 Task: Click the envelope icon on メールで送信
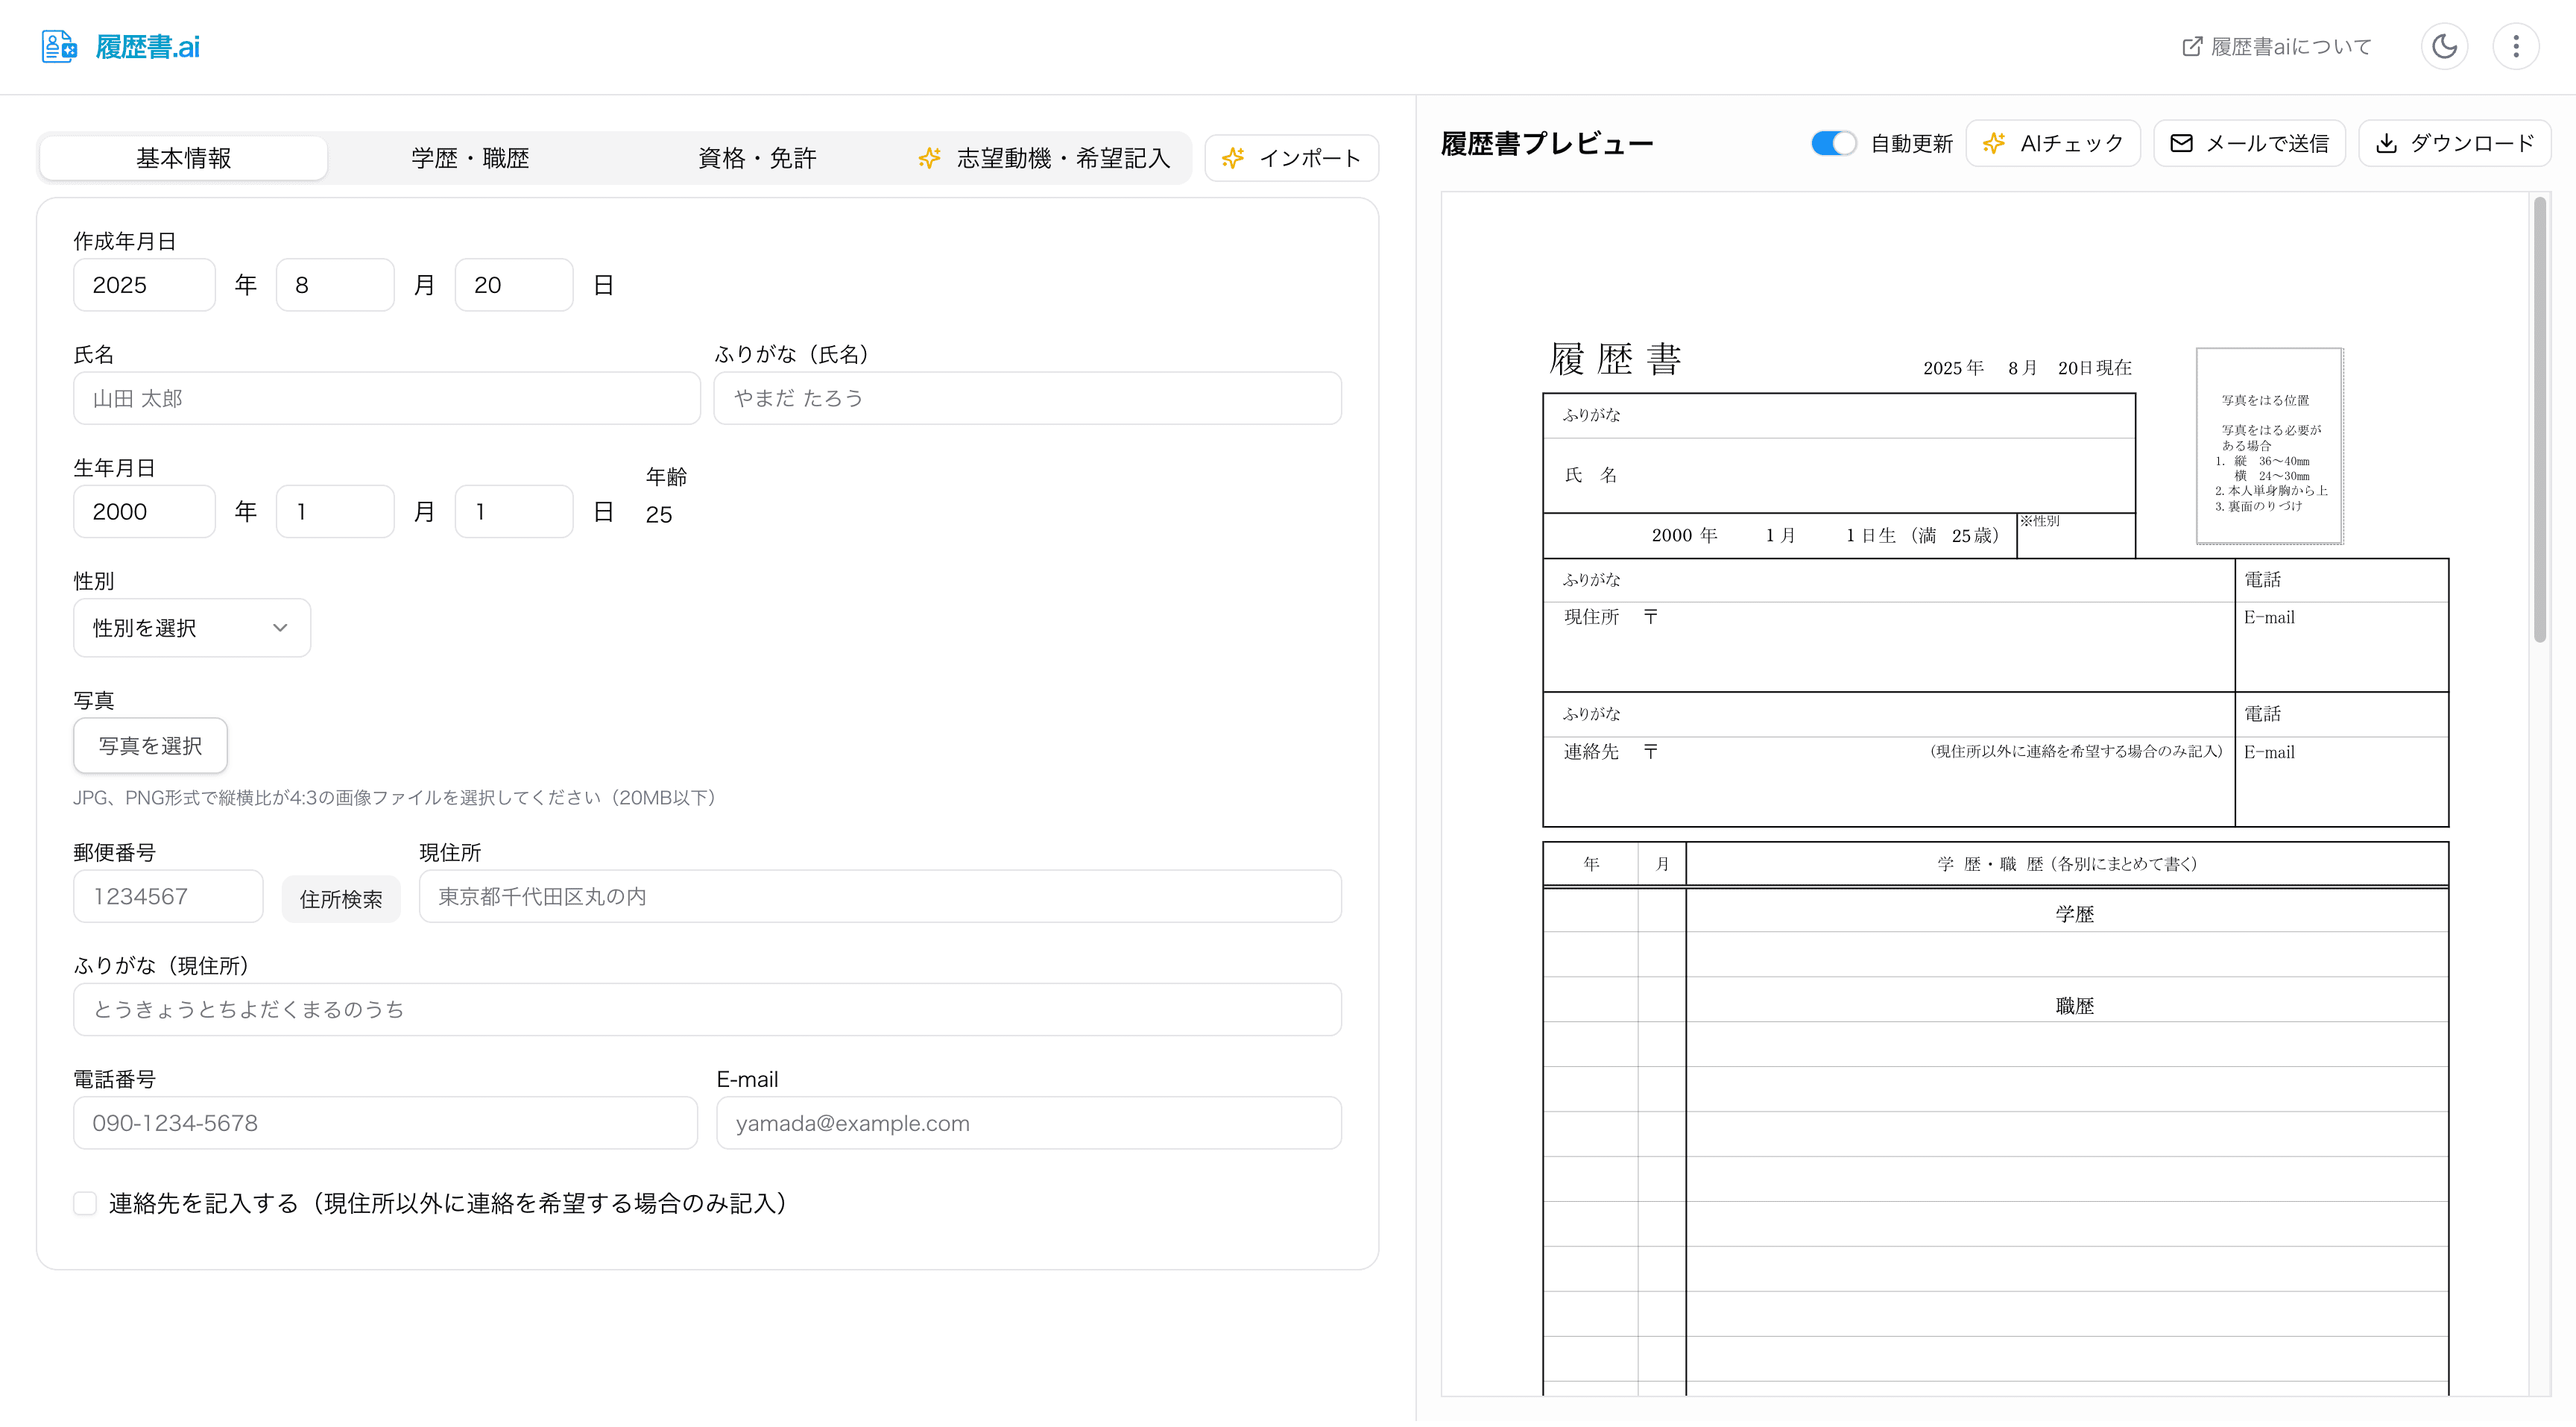pyautogui.click(x=2182, y=143)
